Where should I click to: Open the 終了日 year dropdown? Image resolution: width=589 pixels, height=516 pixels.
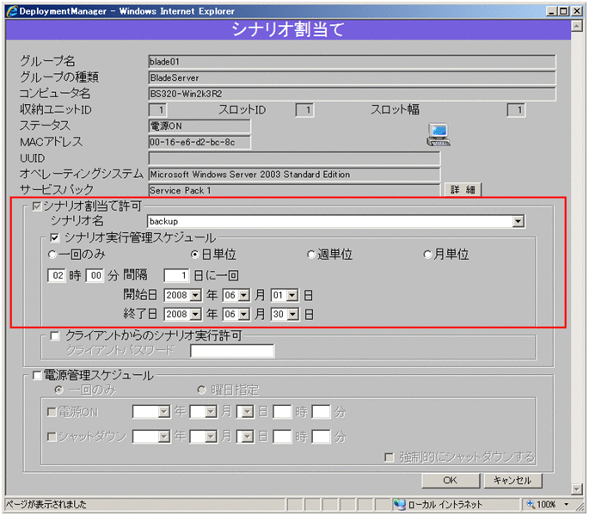[195, 314]
